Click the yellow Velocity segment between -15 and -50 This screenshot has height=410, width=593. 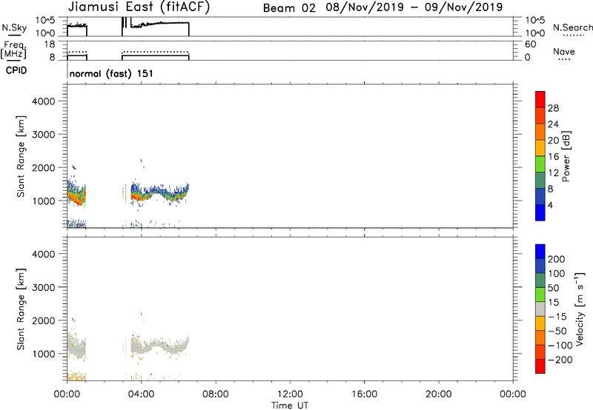tap(540, 323)
